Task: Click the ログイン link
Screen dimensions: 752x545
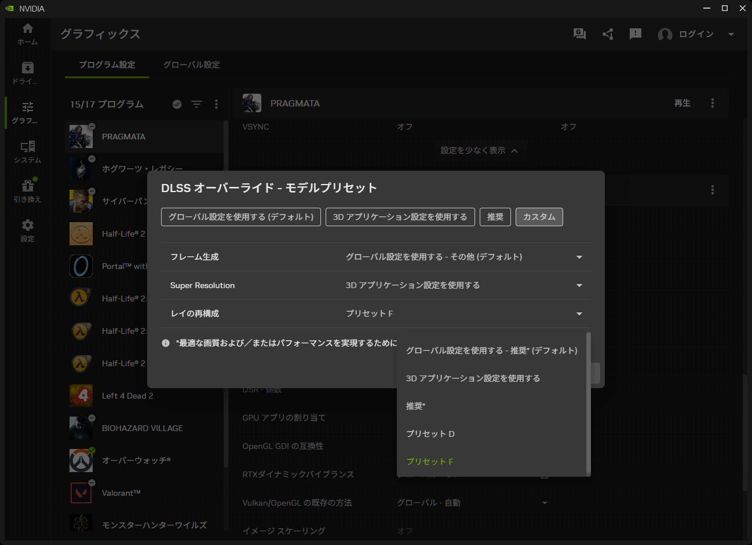Action: click(x=696, y=34)
